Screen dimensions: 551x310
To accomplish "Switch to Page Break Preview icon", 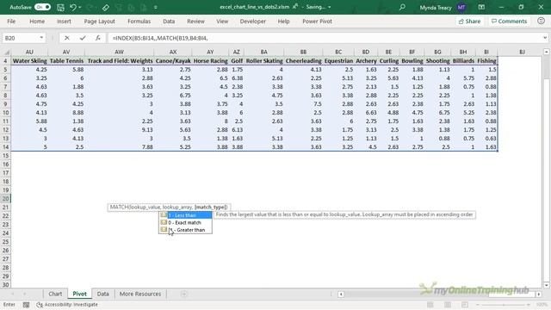I will click(465, 305).
